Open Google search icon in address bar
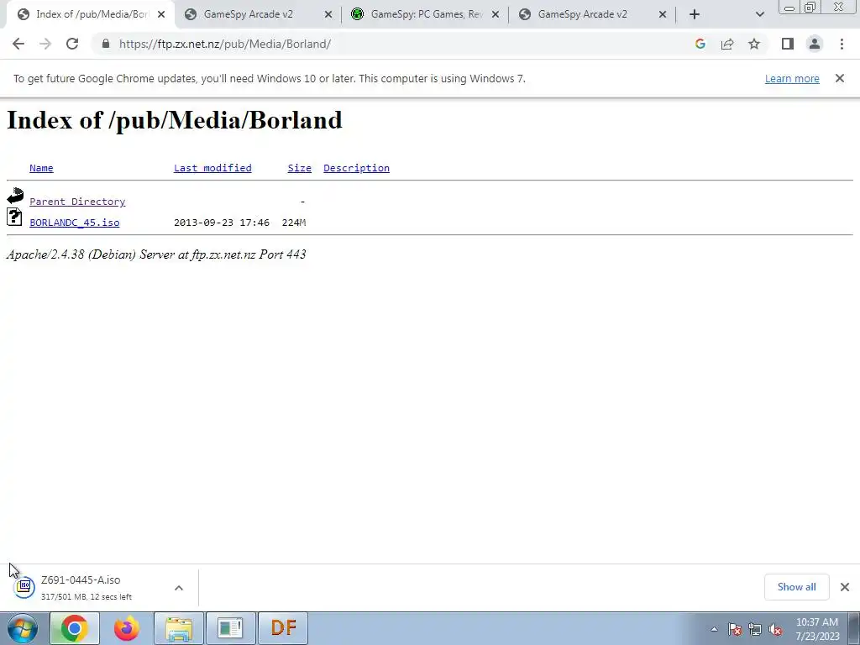This screenshot has width=860, height=645. (700, 44)
